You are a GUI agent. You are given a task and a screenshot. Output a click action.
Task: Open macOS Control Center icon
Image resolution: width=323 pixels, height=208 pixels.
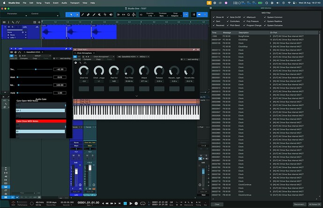(x=294, y=3)
